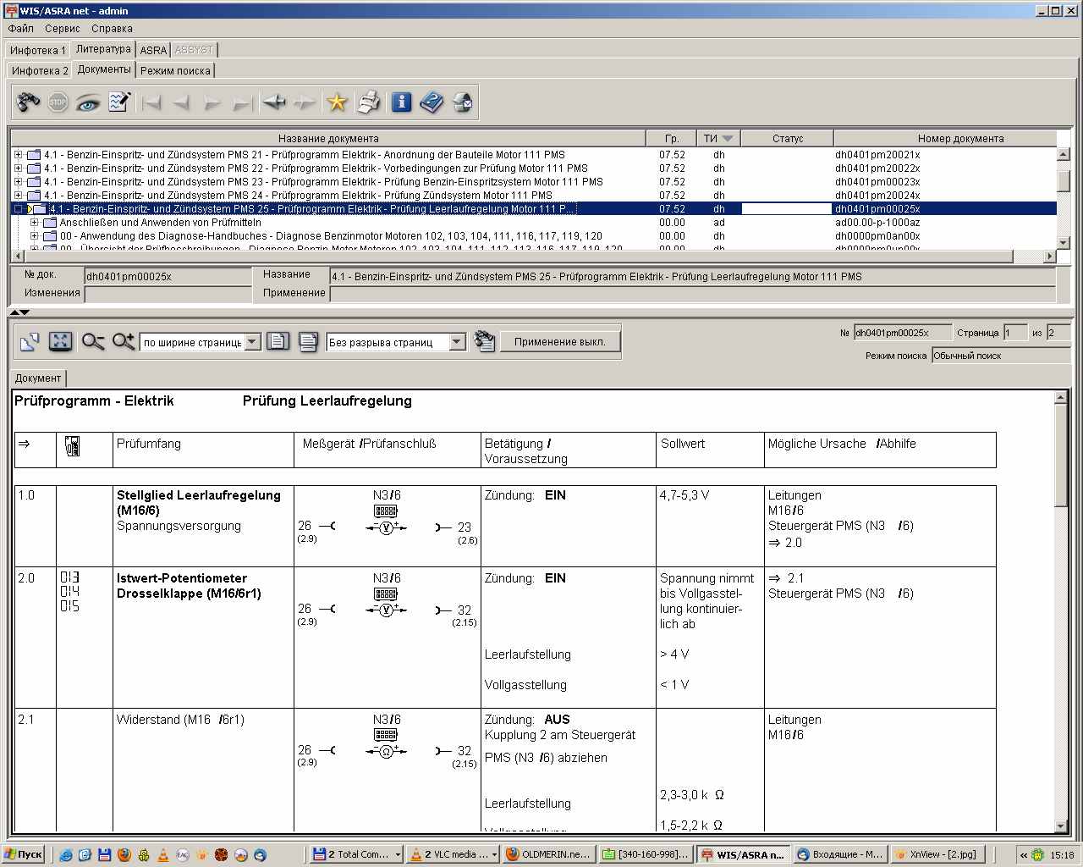Image resolution: width=1083 pixels, height=867 pixels.
Task: Switch to the 'Режим поиска' tab
Action: click(x=175, y=70)
